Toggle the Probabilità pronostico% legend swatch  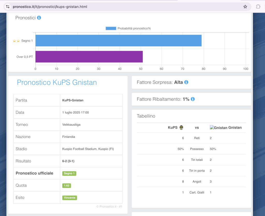[111, 28]
